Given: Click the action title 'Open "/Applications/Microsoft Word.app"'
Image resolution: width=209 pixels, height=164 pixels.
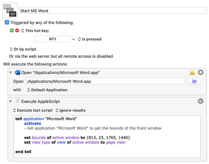Looking at the screenshot, I should click(x=61, y=72).
